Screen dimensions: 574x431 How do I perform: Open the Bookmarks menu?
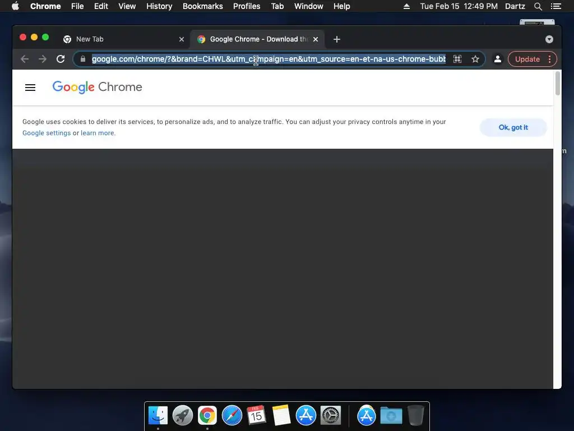[x=203, y=6]
